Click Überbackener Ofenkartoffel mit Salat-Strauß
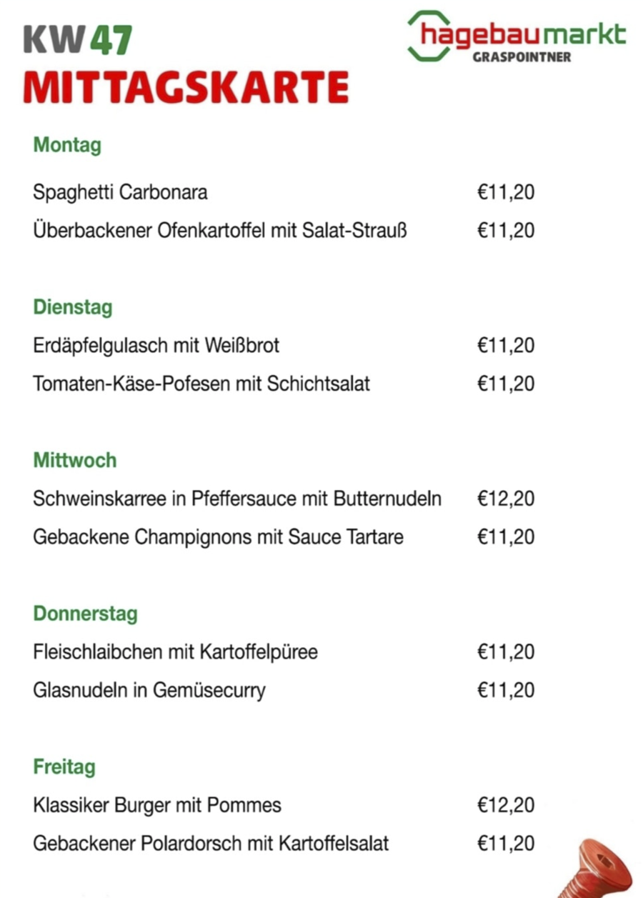Image resolution: width=643 pixels, height=898 pixels. click(220, 231)
